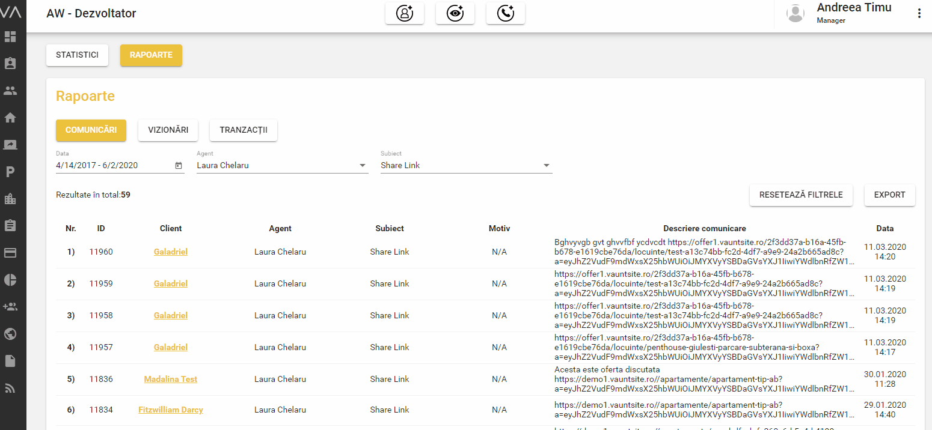This screenshot has height=430, width=932.
Task: Expand the Agent dropdown showing Laura Chelaru
Action: pyautogui.click(x=363, y=166)
